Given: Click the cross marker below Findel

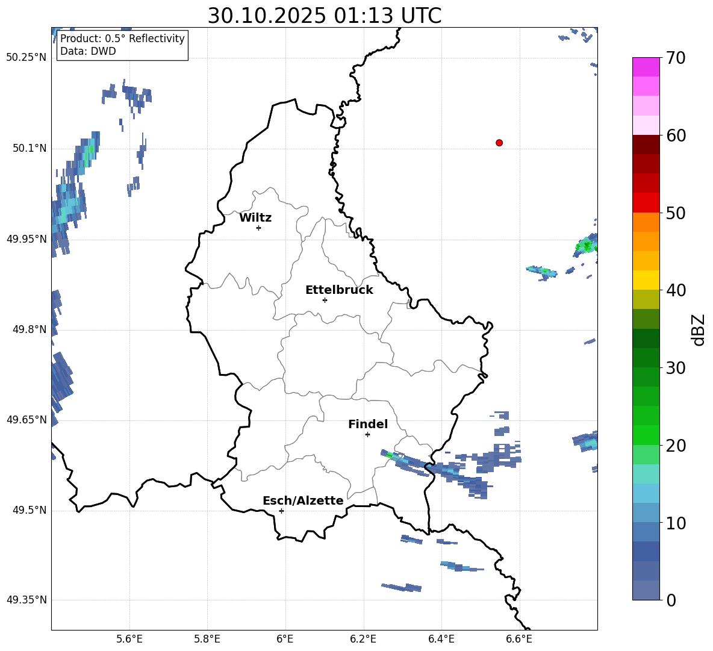Looking at the screenshot, I should pyautogui.click(x=367, y=435).
